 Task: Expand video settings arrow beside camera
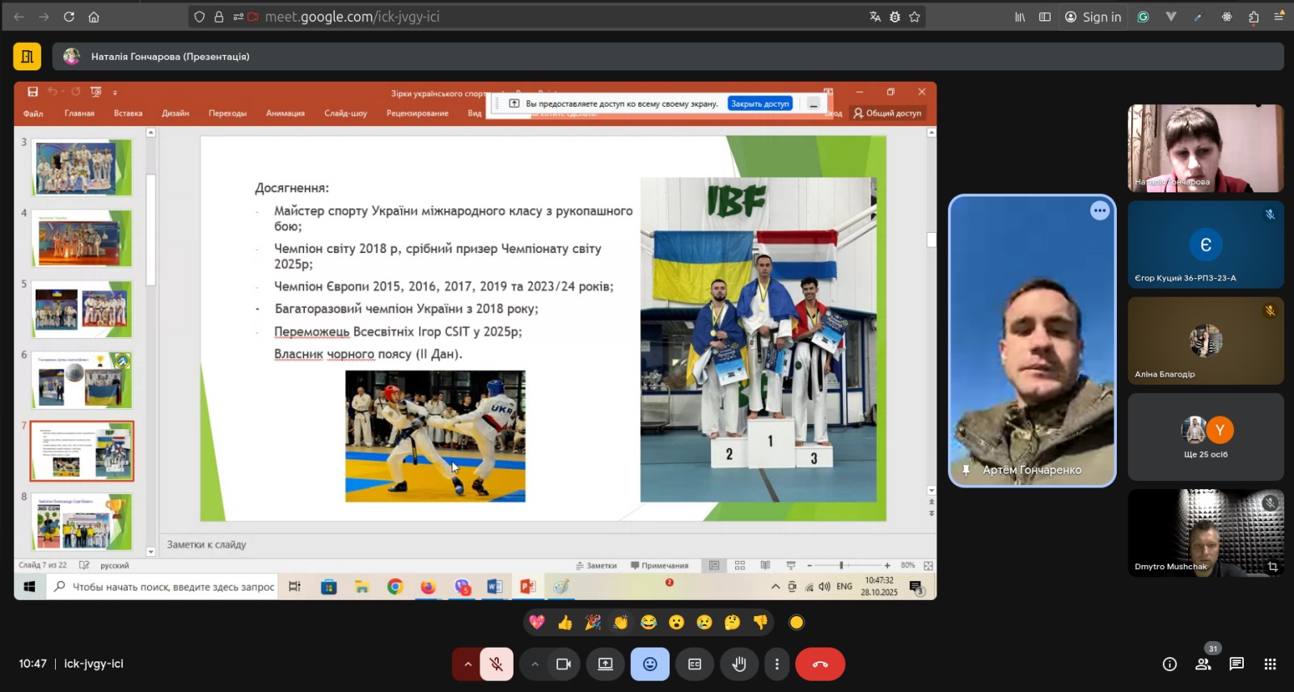pyautogui.click(x=535, y=664)
